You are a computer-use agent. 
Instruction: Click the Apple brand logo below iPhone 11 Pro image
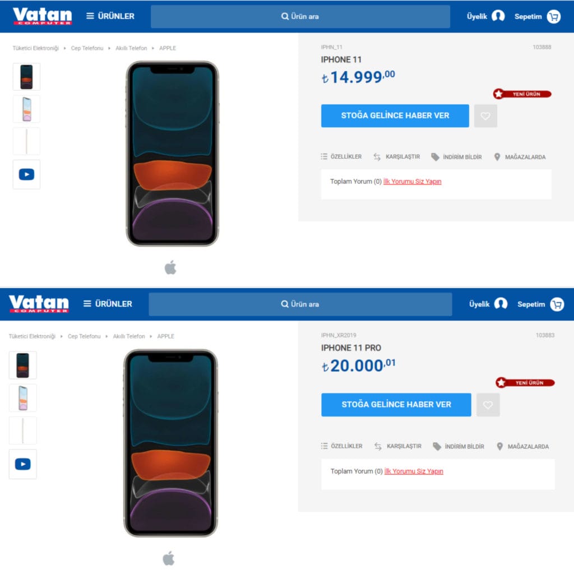[x=169, y=558]
